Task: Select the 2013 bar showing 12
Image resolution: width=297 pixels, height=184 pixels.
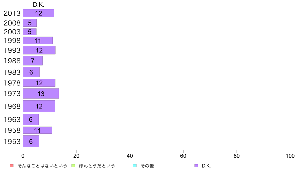Action: (x=39, y=13)
